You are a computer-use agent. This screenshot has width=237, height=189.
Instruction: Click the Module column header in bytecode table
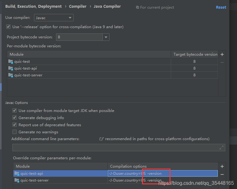89,54
